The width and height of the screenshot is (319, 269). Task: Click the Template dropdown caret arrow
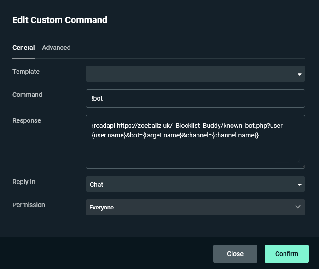(x=299, y=74)
